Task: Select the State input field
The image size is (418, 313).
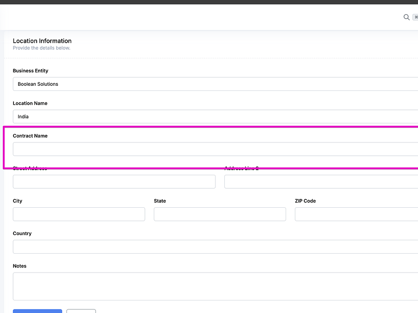Action: (x=220, y=214)
